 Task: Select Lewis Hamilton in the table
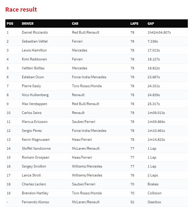pyautogui.click(x=34, y=50)
